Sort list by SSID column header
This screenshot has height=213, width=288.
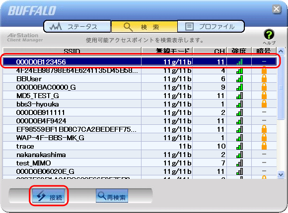[x=72, y=51]
